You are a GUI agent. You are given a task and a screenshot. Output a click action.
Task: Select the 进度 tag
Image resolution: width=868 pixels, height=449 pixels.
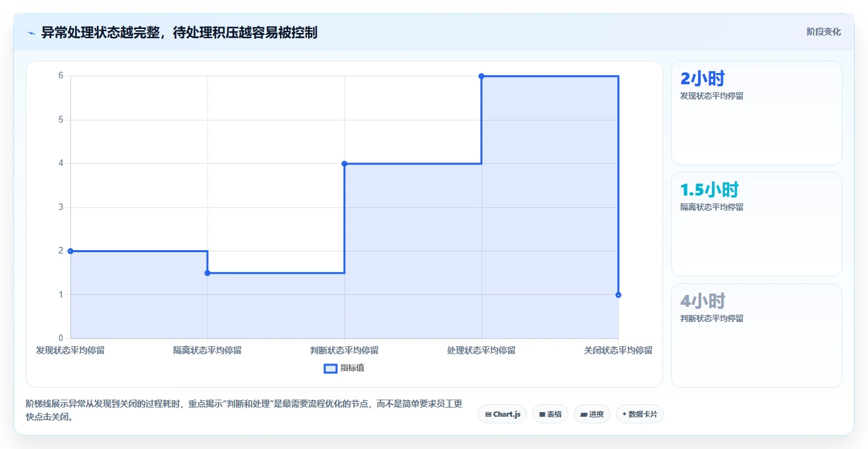click(592, 414)
